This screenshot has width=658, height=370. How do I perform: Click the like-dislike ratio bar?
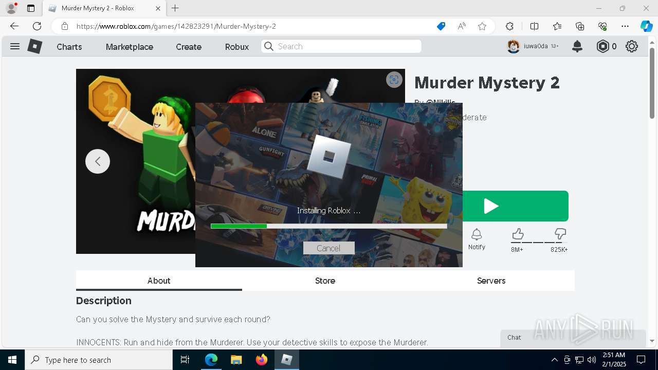click(x=539, y=243)
